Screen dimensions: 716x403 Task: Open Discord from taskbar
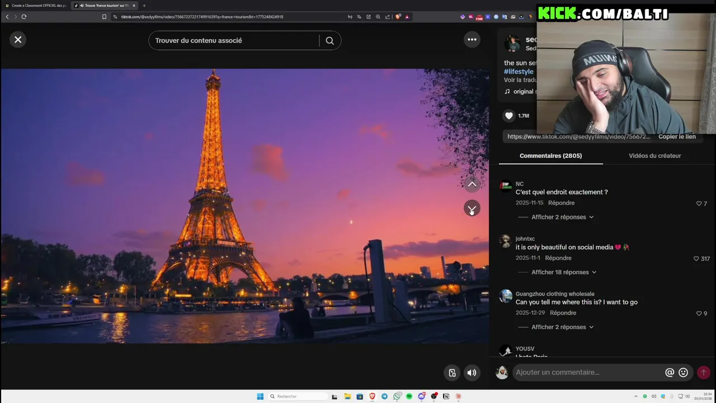coord(421,396)
